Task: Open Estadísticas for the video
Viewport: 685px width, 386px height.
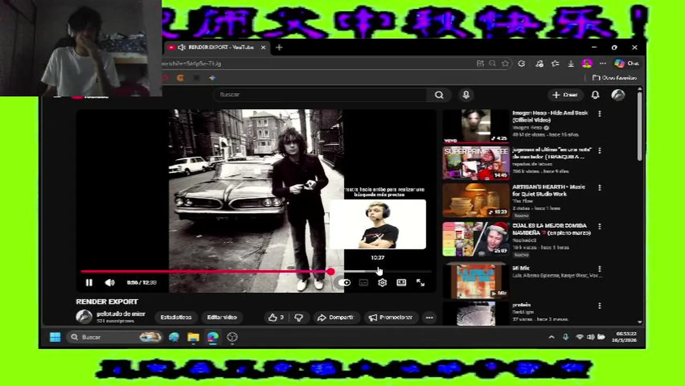Action: click(176, 317)
